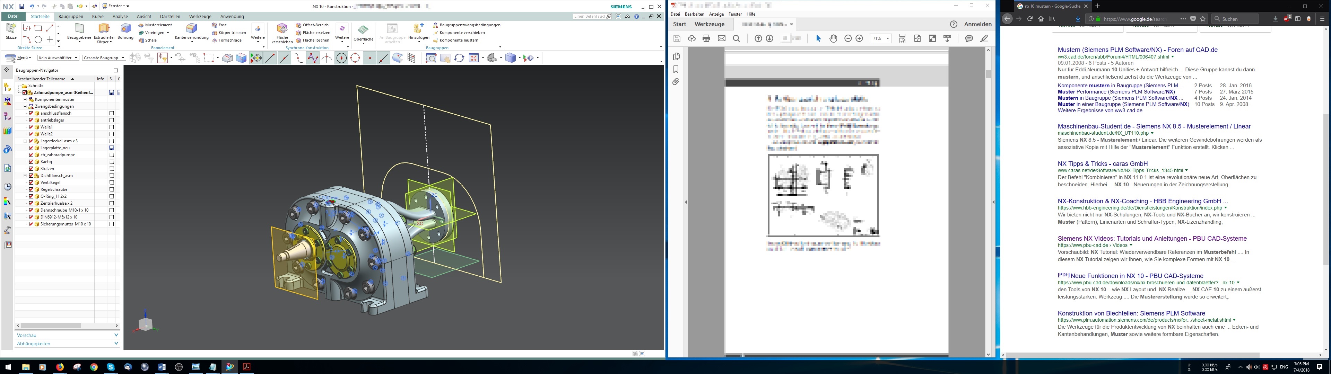Uncheck the Kaefig component checkbox
1331x374 pixels.
click(31, 162)
